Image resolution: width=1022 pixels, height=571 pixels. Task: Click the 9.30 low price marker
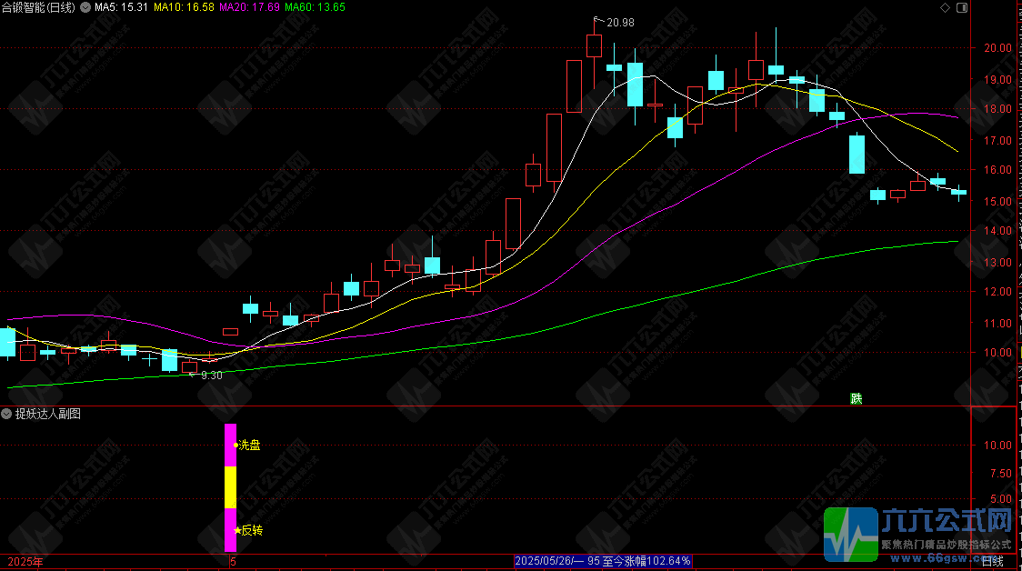[211, 376]
